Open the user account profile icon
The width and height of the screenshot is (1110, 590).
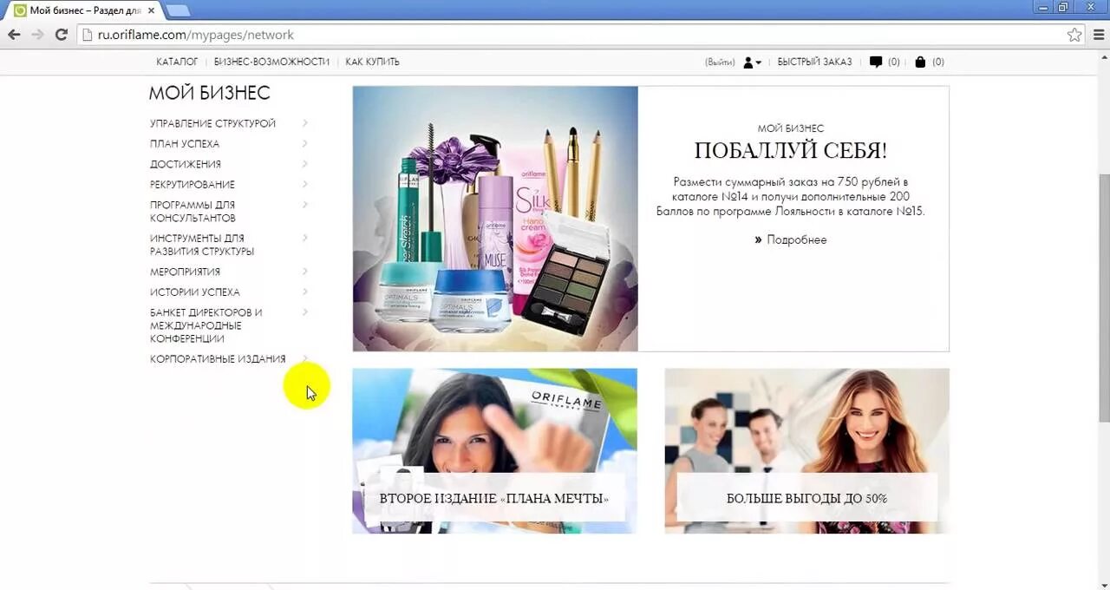point(751,62)
